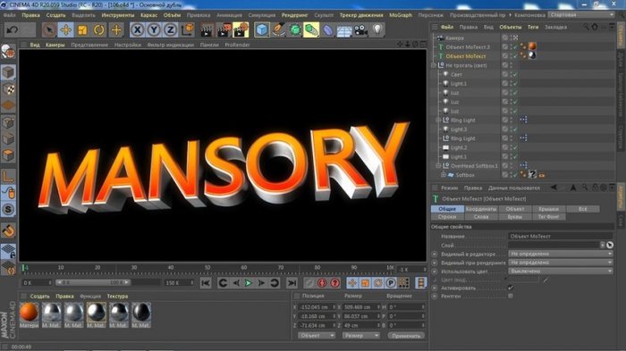Open the Видимый в редакторе dropdown
Viewport: 626px width, 351px height.
pyautogui.click(x=561, y=254)
